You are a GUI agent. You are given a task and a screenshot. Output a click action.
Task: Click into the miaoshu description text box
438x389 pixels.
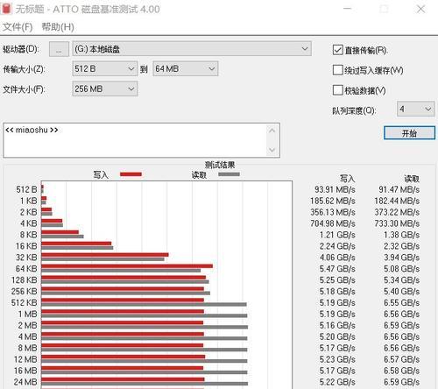click(136, 140)
